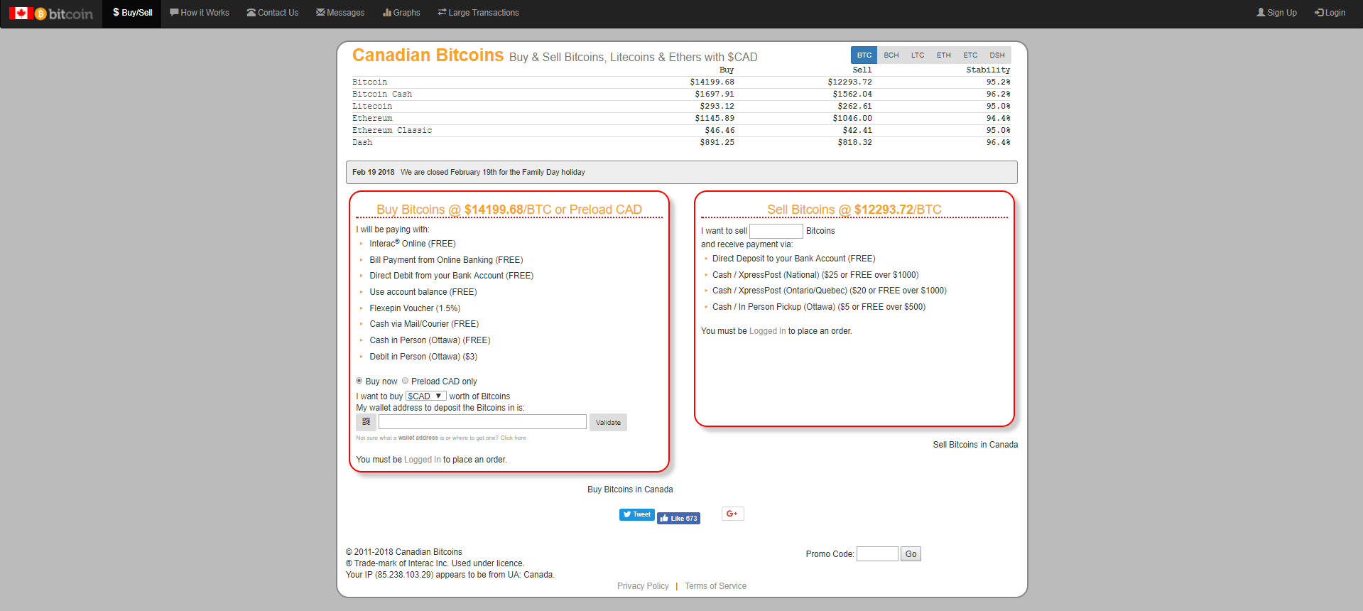Open the Buy/Sell navigation item
This screenshot has height=611, width=1363.
pos(132,13)
